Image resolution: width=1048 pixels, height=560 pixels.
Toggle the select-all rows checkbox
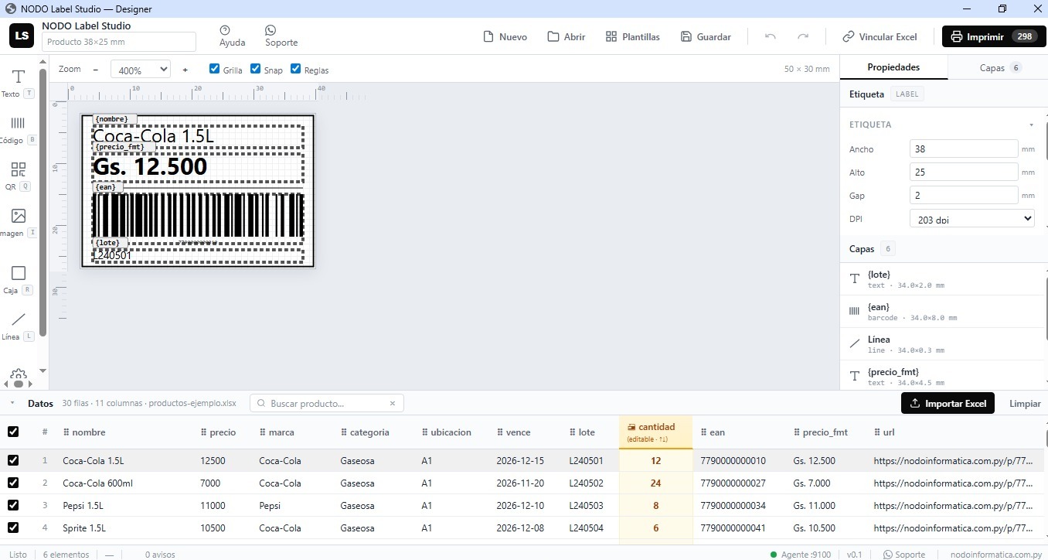13,432
